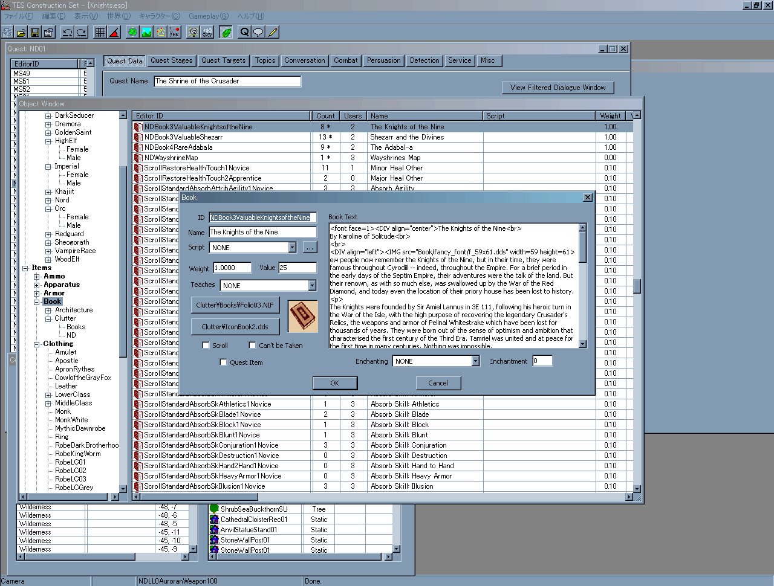Click the book inventory icon preview image
The image size is (774, 586).
(303, 317)
